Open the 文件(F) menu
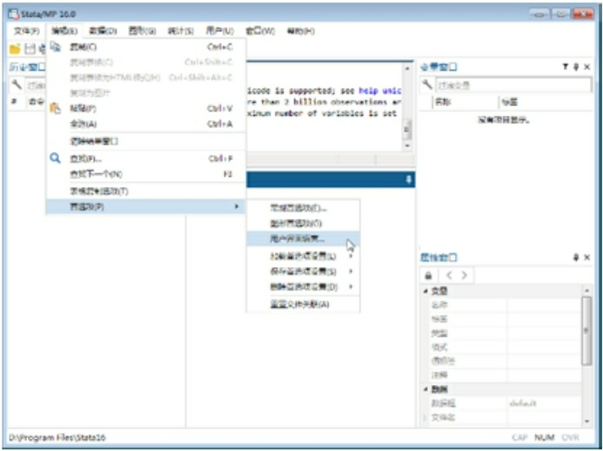The height and width of the screenshot is (451, 603). point(26,31)
